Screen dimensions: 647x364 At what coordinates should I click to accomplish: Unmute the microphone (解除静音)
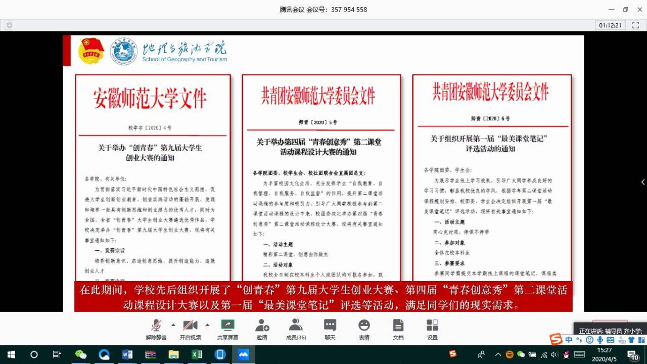[x=156, y=325]
